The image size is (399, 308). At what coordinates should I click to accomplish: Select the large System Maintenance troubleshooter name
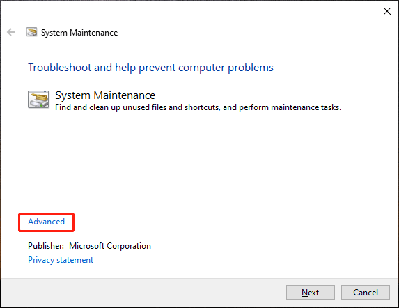coord(105,95)
